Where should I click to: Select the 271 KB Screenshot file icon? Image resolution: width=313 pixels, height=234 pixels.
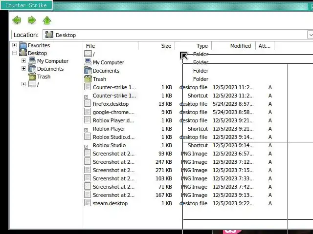pos(88,170)
